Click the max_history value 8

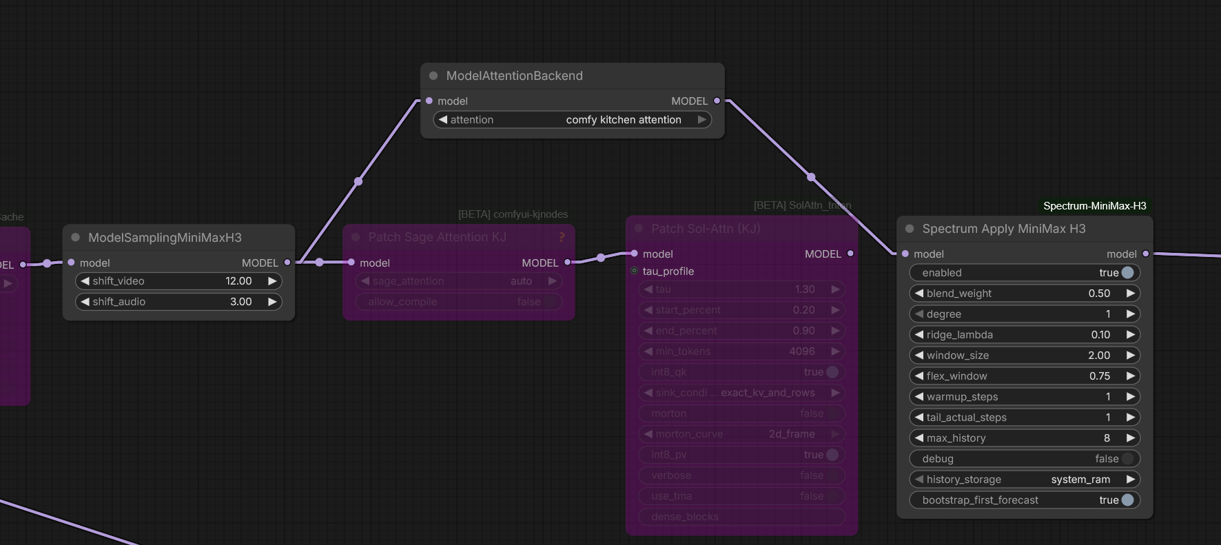(x=1107, y=438)
